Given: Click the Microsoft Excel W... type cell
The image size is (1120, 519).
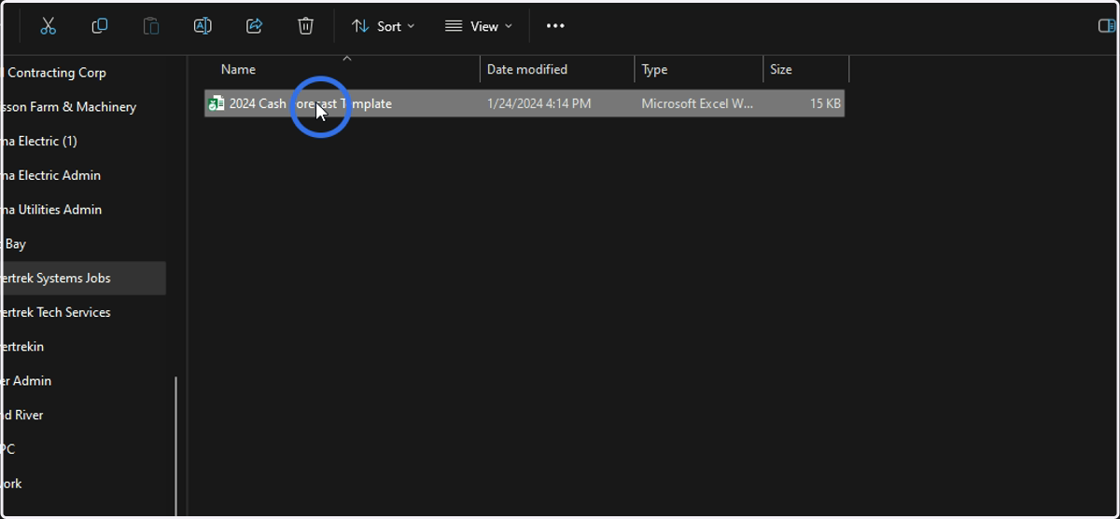Looking at the screenshot, I should [x=697, y=103].
